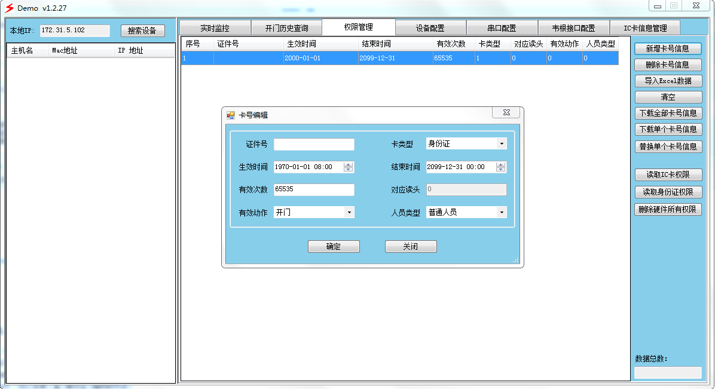The width and height of the screenshot is (715, 389).
Task: Expand the 有效动作 dropdown
Action: [349, 212]
